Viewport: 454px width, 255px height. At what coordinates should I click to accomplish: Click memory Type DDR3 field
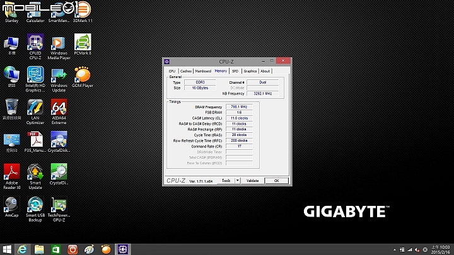[x=200, y=82]
